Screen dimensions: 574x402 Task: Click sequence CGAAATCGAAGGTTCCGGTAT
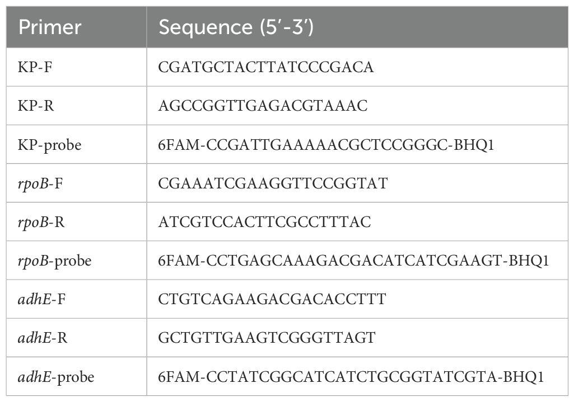pyautogui.click(x=273, y=183)
